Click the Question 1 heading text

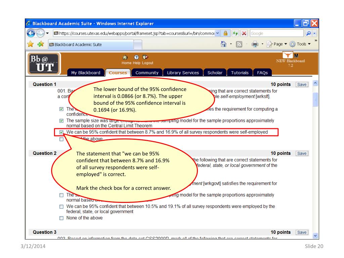tap(45, 84)
